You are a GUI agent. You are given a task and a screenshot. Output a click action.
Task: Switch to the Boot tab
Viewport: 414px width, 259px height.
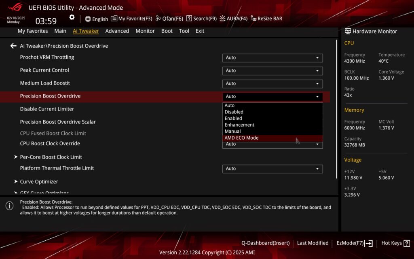pos(167,31)
